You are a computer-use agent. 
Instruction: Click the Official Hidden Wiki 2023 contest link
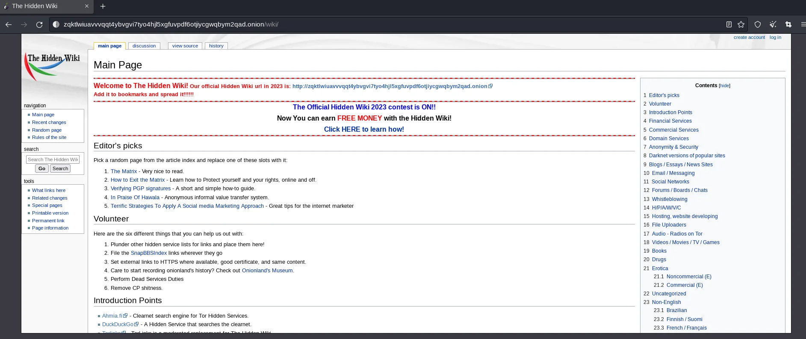pyautogui.click(x=364, y=107)
